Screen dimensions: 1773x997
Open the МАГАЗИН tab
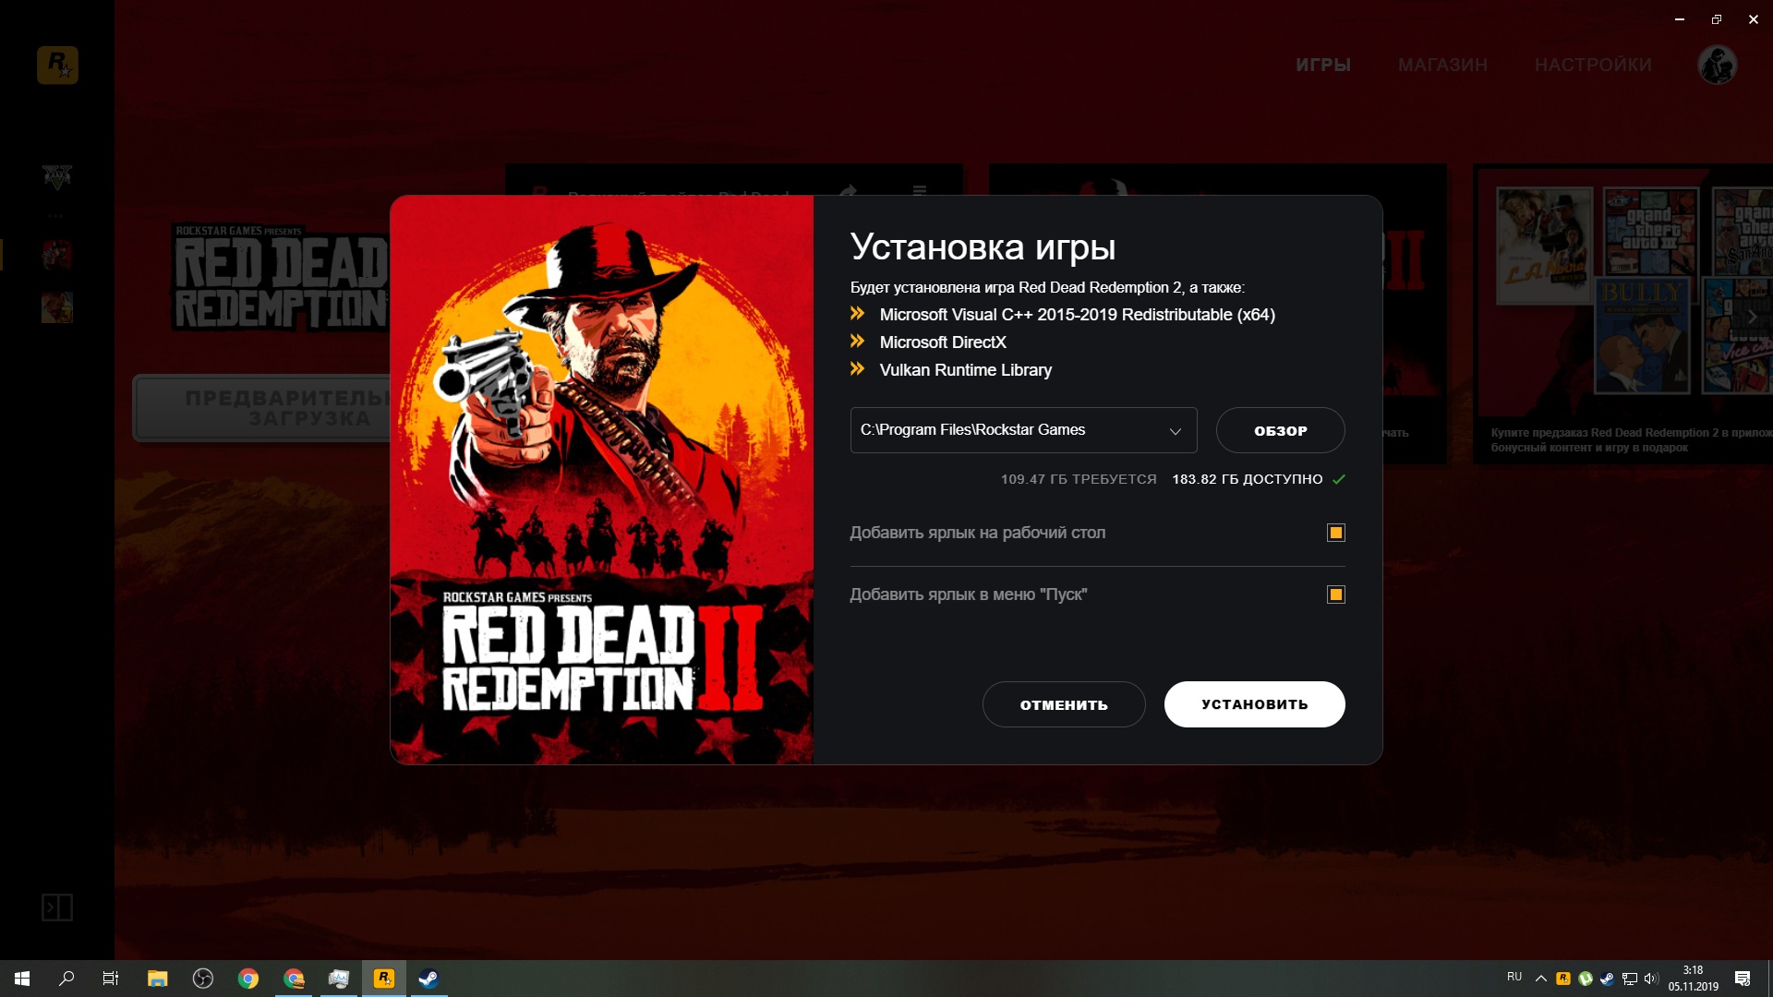click(1442, 65)
